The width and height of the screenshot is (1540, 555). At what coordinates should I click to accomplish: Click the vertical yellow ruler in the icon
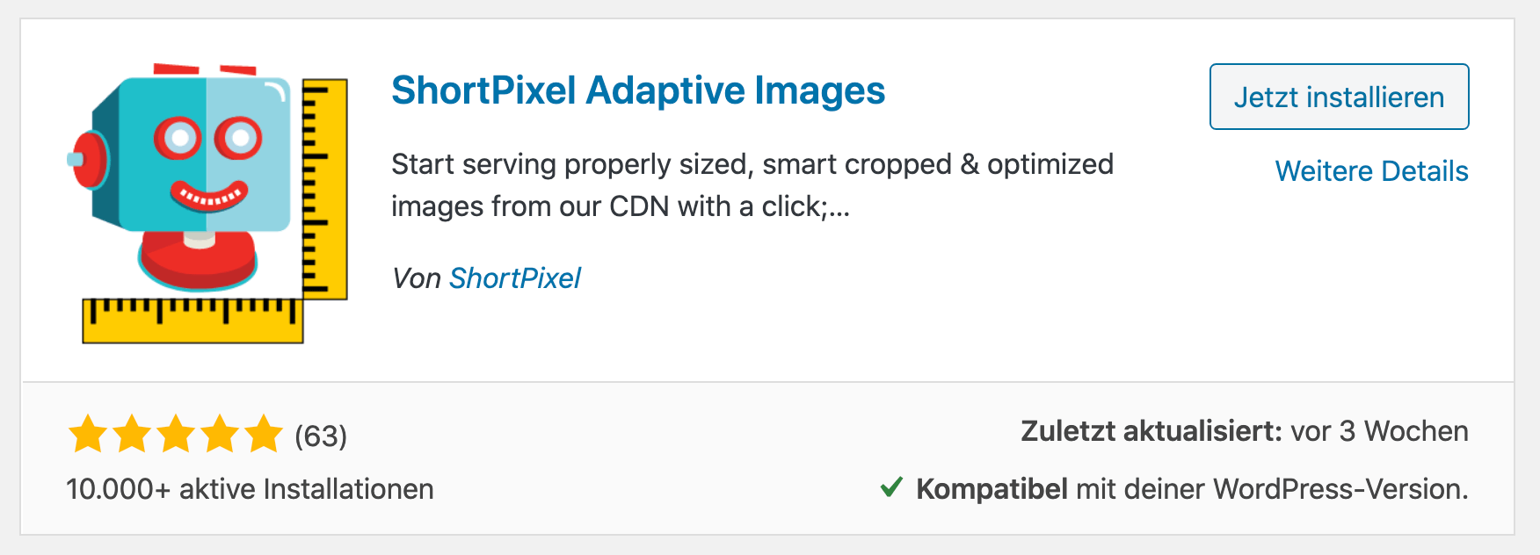point(325,189)
